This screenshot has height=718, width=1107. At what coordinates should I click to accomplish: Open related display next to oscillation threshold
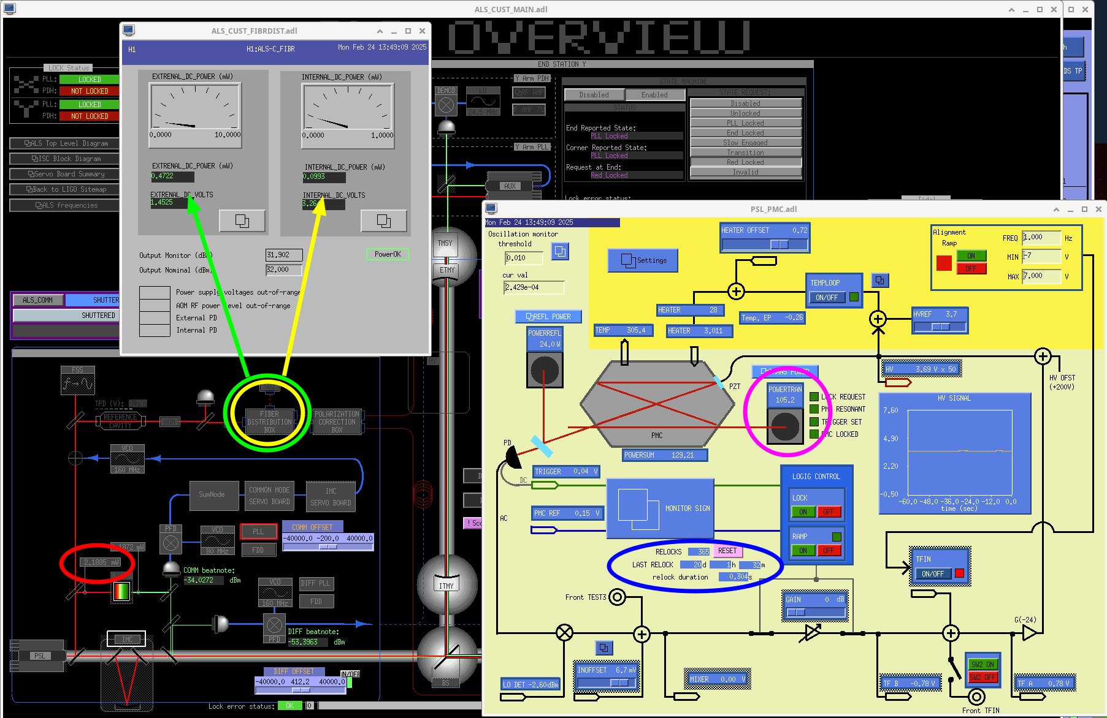click(560, 251)
